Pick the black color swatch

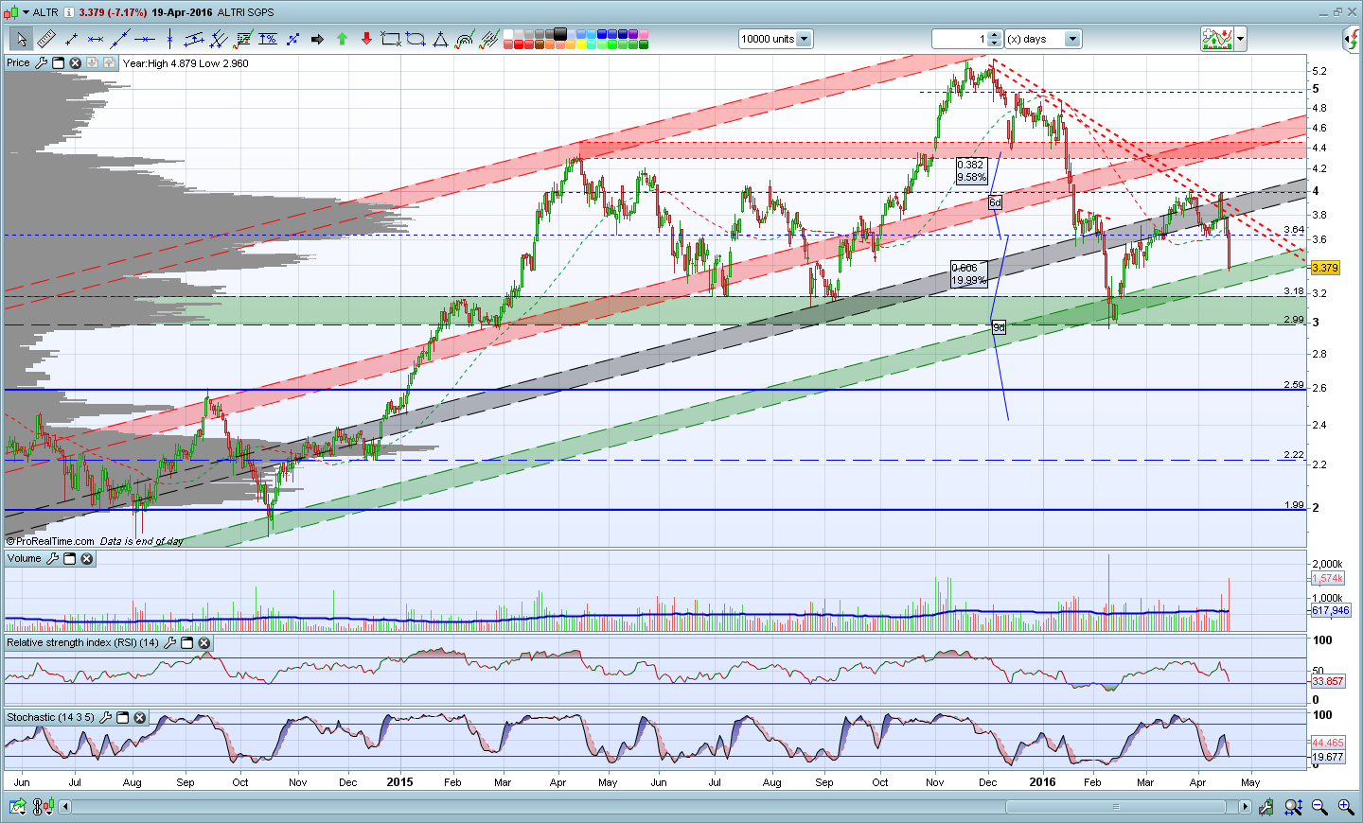[x=560, y=34]
